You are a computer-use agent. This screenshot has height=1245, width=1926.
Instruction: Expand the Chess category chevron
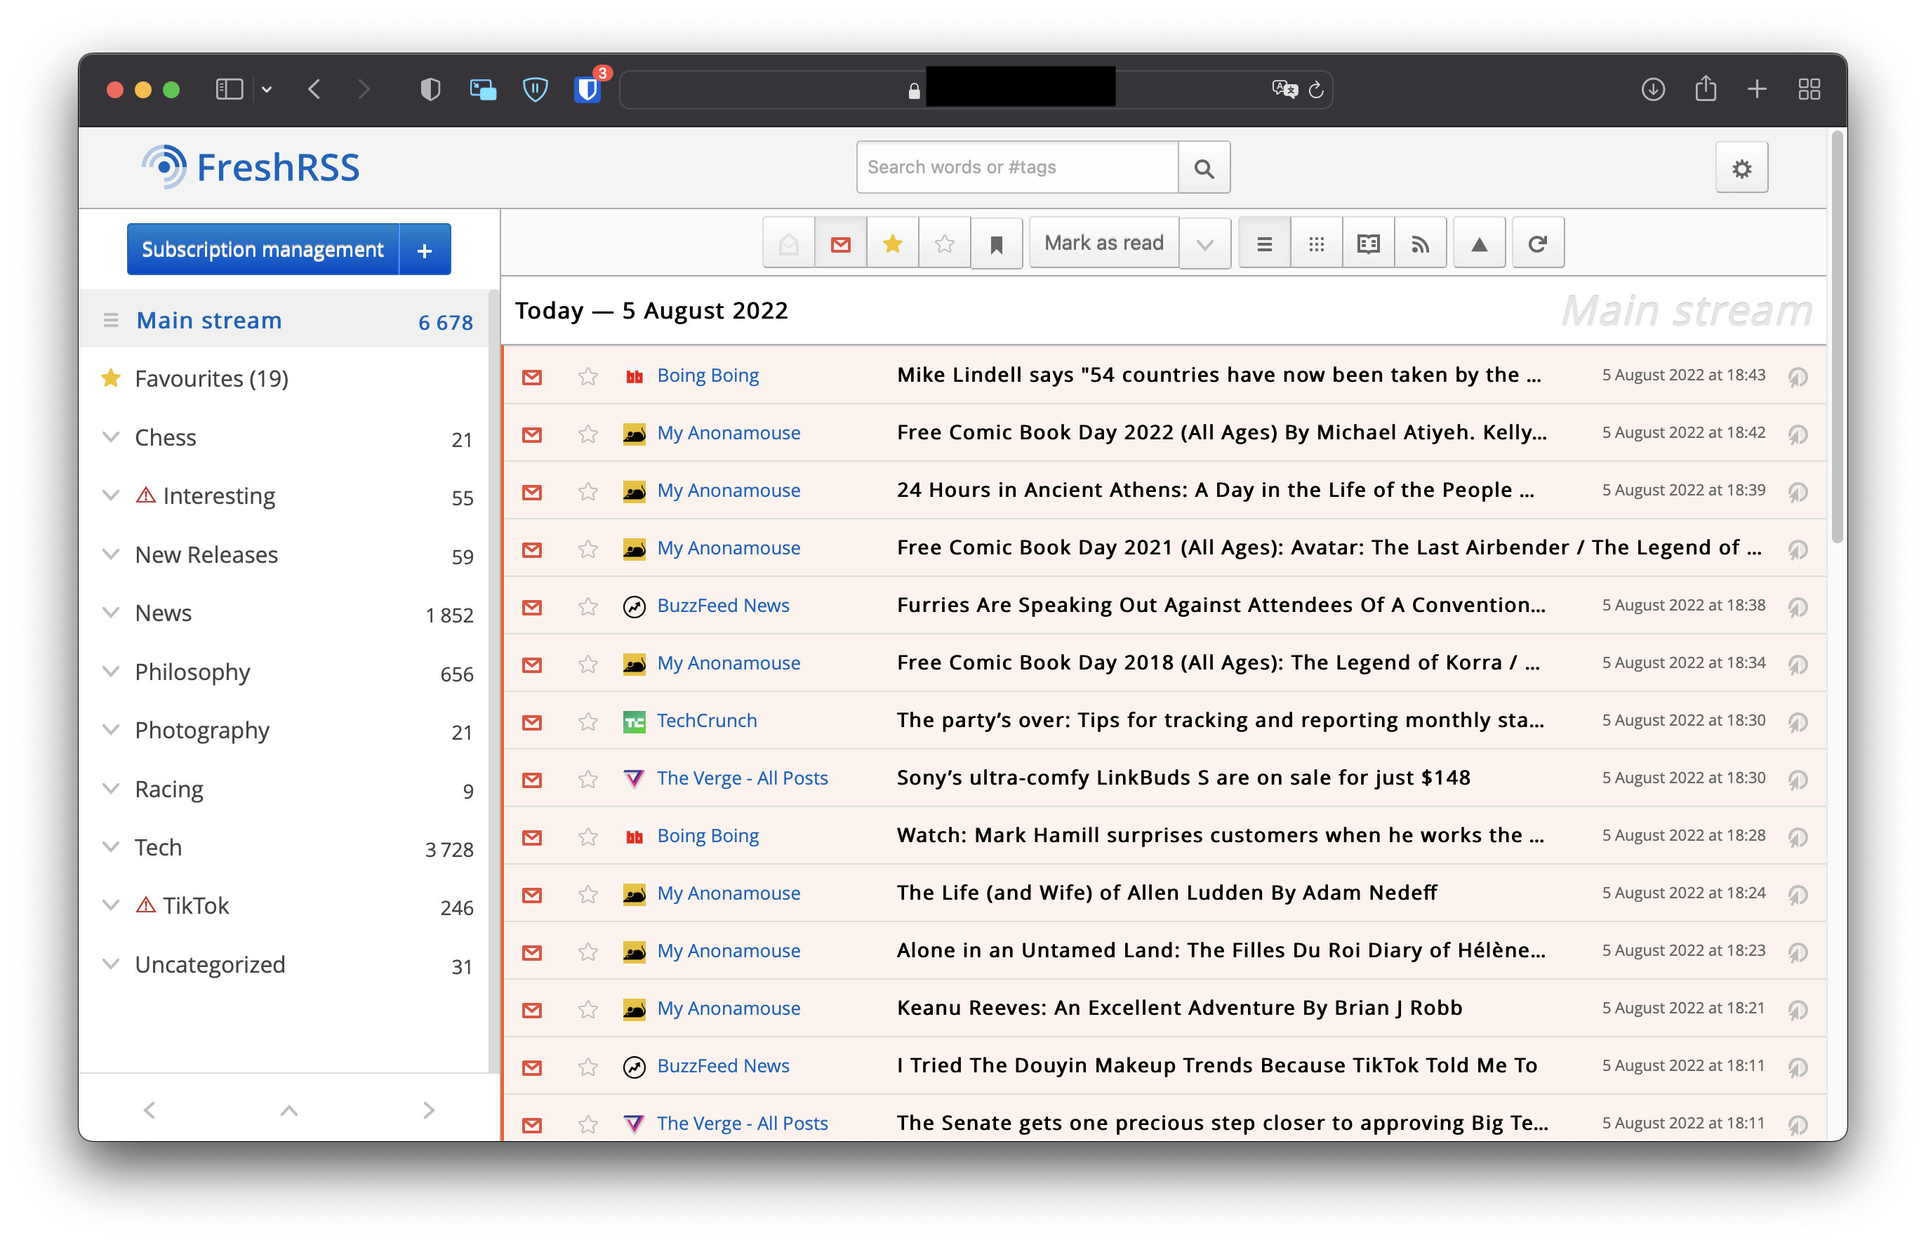(111, 437)
